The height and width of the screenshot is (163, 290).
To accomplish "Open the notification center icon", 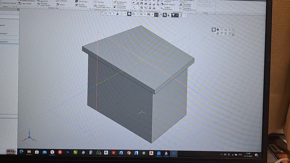I will point(256,155).
